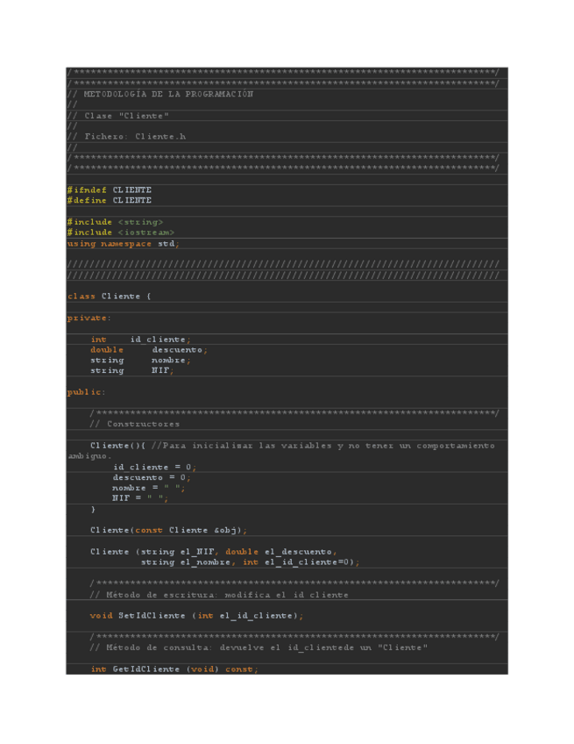Place cursor on "#include <iostream>" line
This screenshot has width=574, height=744.
click(120, 232)
